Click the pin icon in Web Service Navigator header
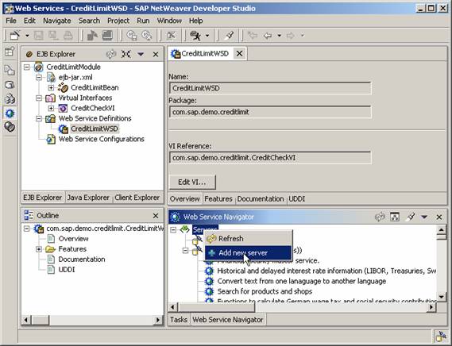 [410, 217]
